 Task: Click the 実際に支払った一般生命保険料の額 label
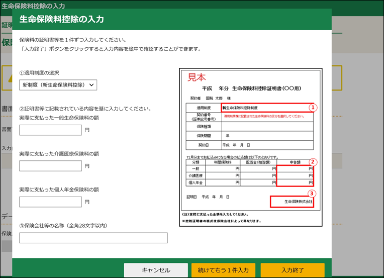tap(59, 118)
